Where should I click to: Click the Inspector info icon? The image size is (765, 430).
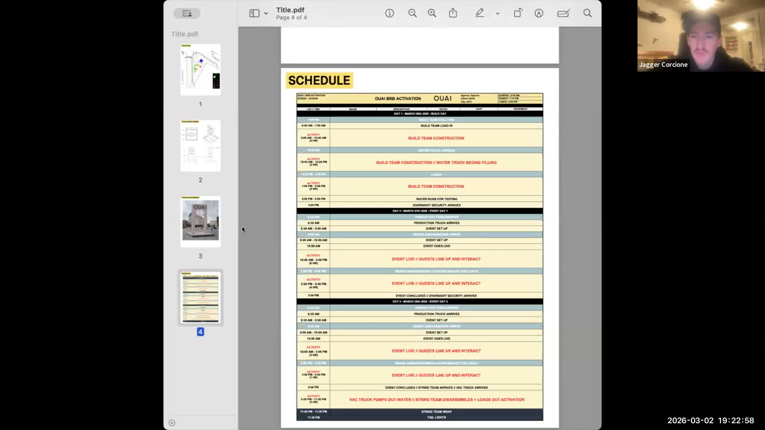[389, 13]
